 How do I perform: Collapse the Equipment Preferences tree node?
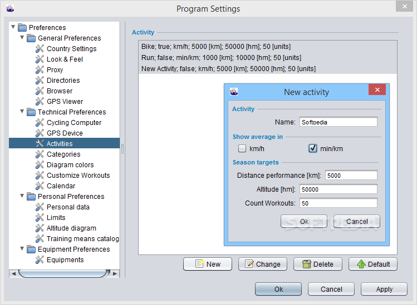point(22,248)
